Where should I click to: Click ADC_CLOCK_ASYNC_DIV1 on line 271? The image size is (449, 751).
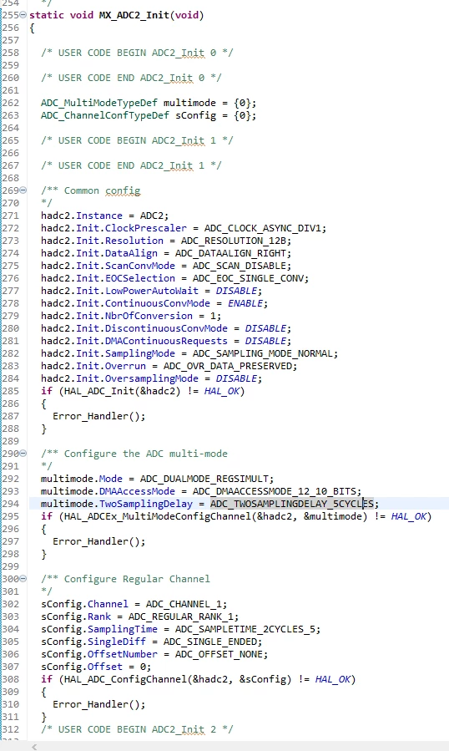tap(263, 228)
